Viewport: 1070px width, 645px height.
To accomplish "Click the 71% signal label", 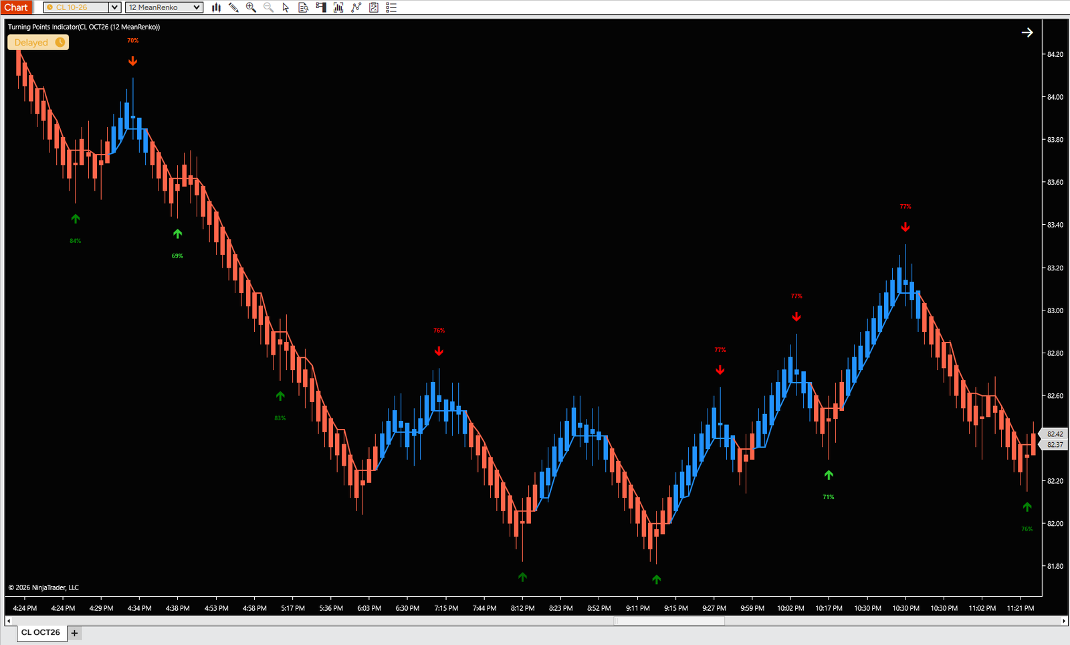I will (829, 497).
